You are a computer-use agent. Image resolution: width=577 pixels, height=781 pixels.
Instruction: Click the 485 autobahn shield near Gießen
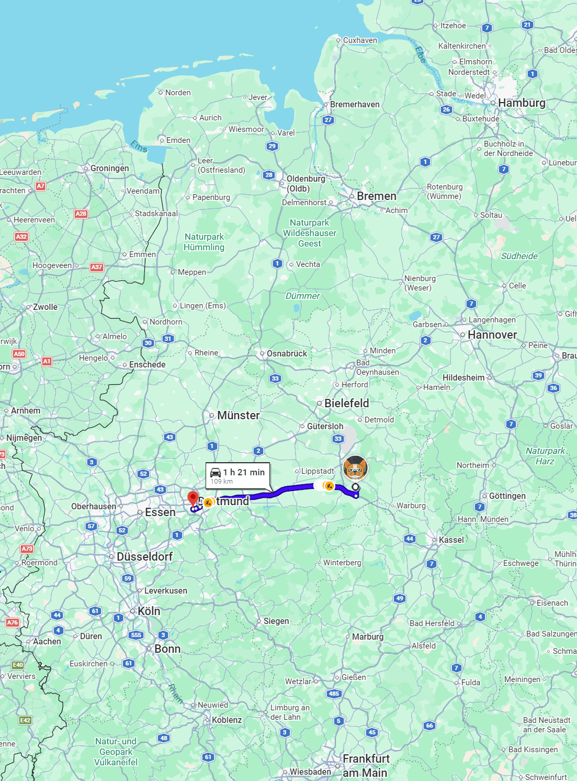click(x=334, y=694)
